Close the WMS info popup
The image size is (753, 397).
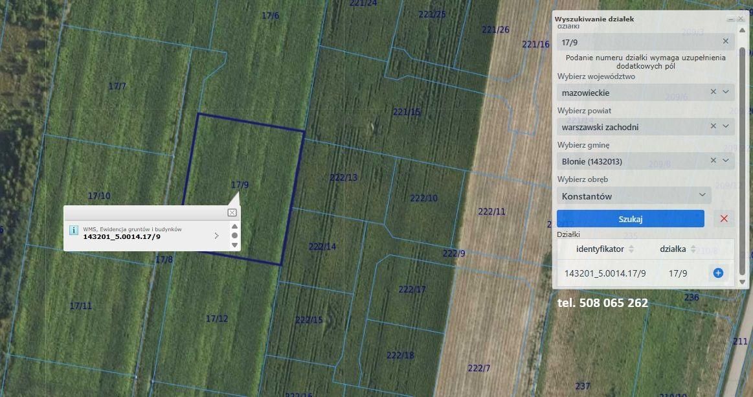point(232,212)
